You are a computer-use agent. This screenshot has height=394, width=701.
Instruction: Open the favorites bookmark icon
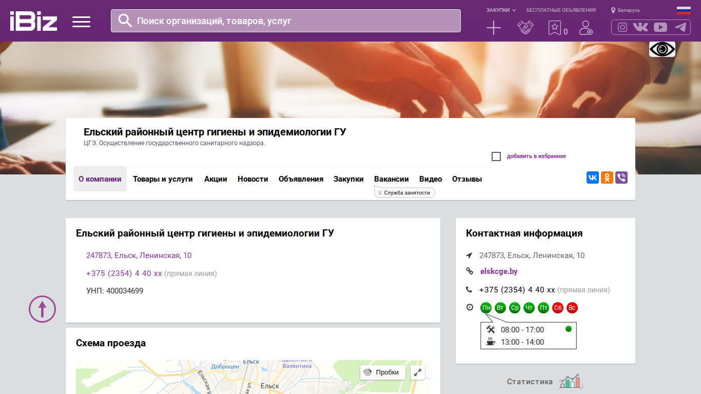tap(554, 28)
